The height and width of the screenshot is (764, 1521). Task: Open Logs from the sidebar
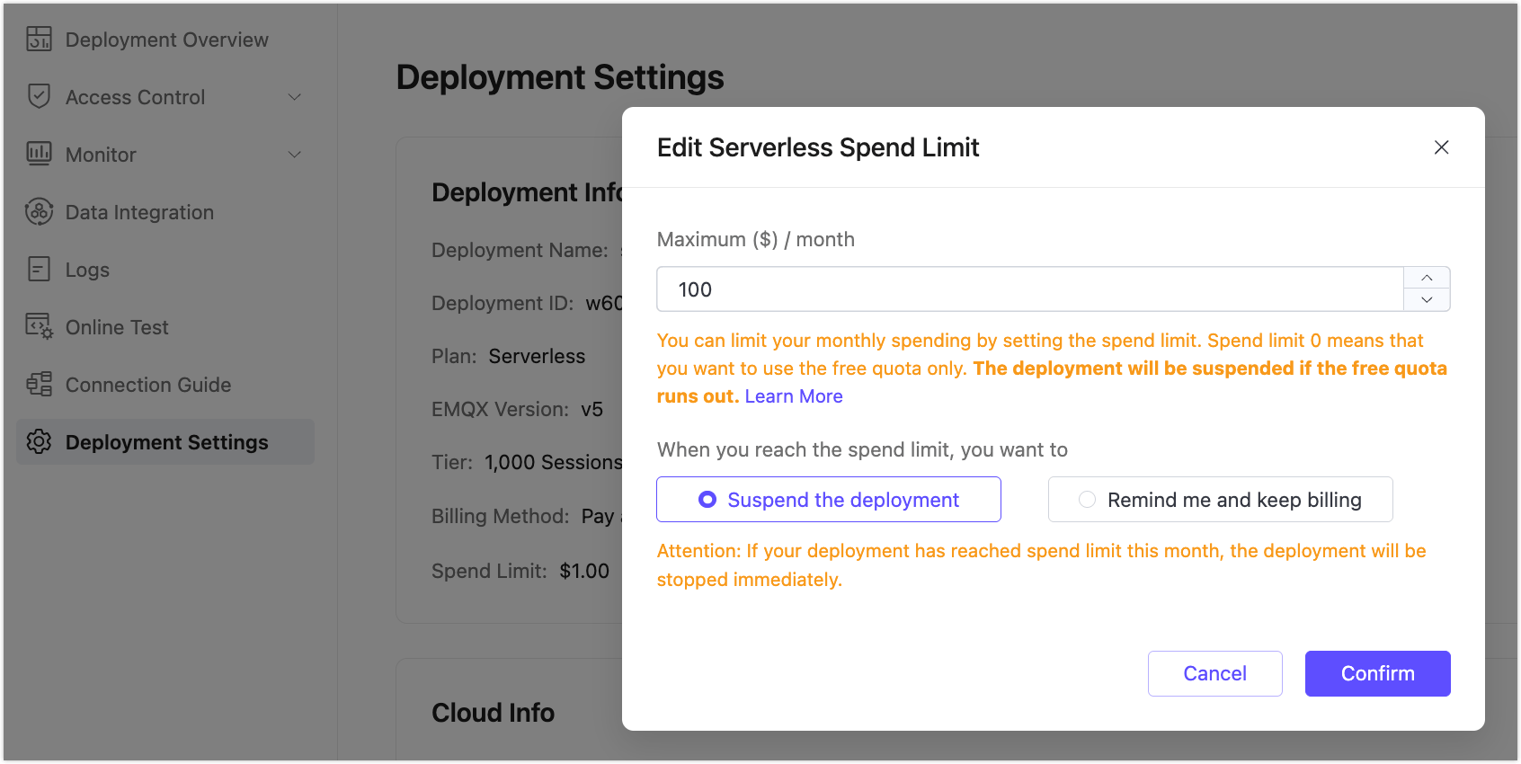pos(87,270)
